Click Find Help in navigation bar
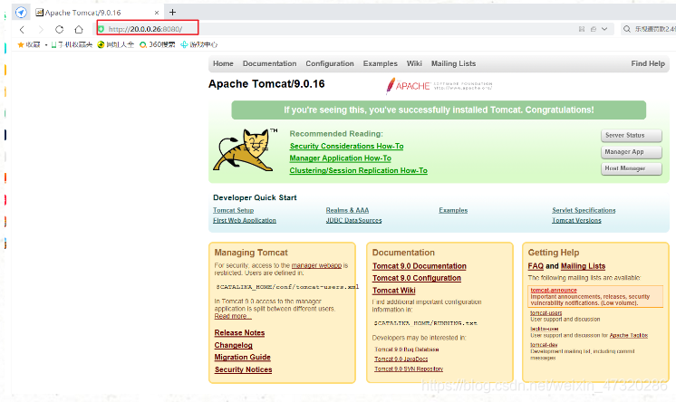Viewport: 676px width, 402px height. pyautogui.click(x=648, y=63)
